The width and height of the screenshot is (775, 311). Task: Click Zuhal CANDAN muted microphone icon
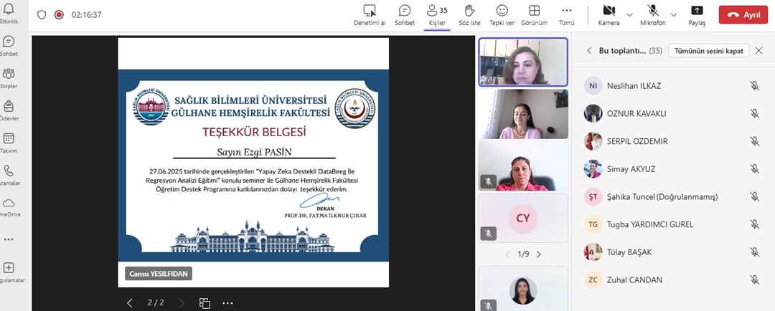click(x=754, y=280)
